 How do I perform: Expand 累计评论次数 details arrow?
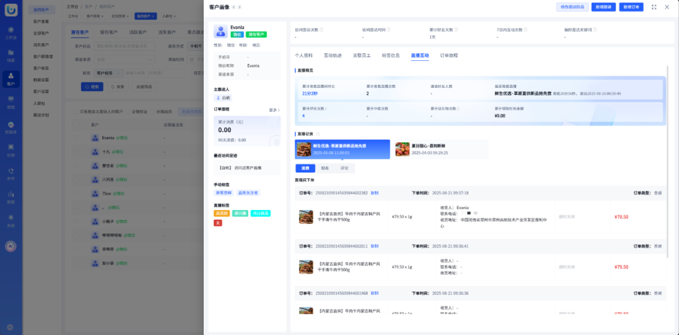coord(326,109)
